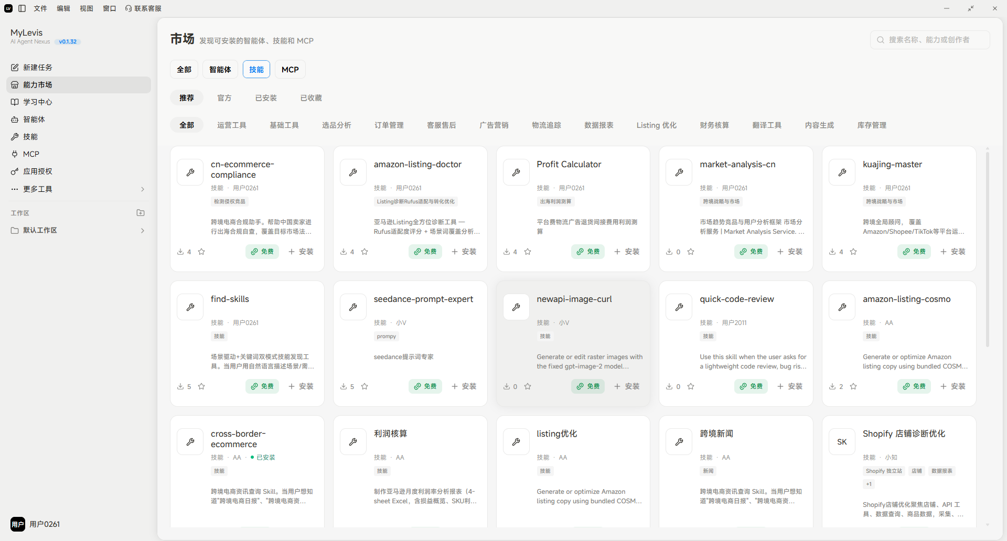1007x541 pixels.
Task: Click the Shopify SK avatar icon
Action: (842, 442)
